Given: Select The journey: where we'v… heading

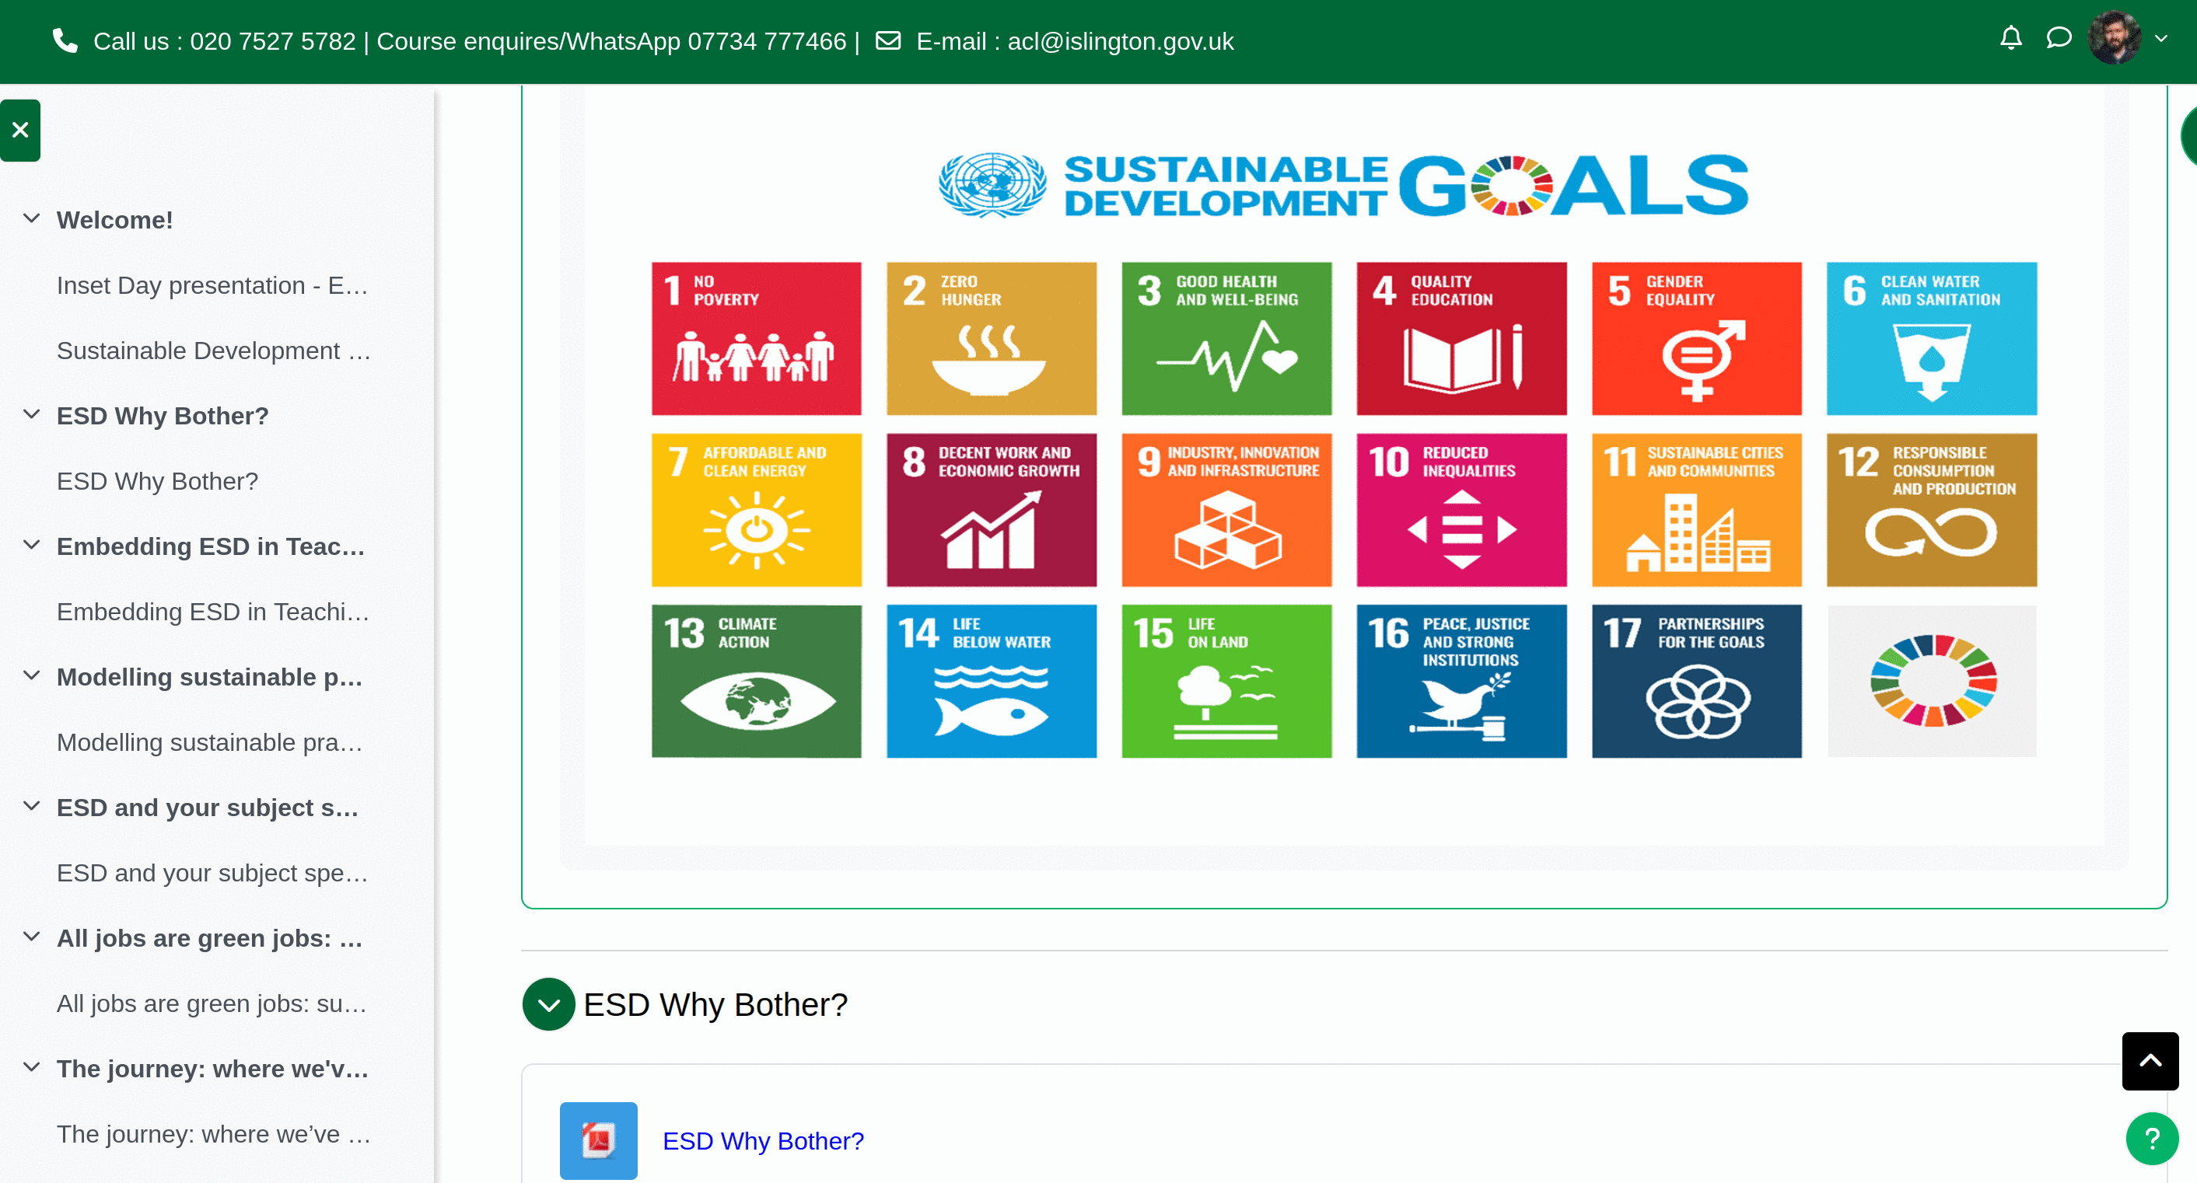Looking at the screenshot, I should point(212,1069).
